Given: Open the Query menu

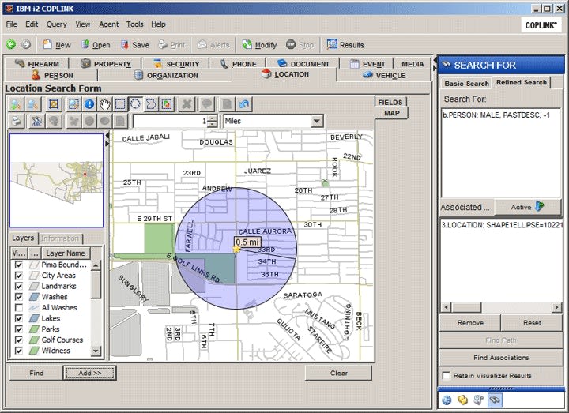Looking at the screenshot, I should [56, 24].
